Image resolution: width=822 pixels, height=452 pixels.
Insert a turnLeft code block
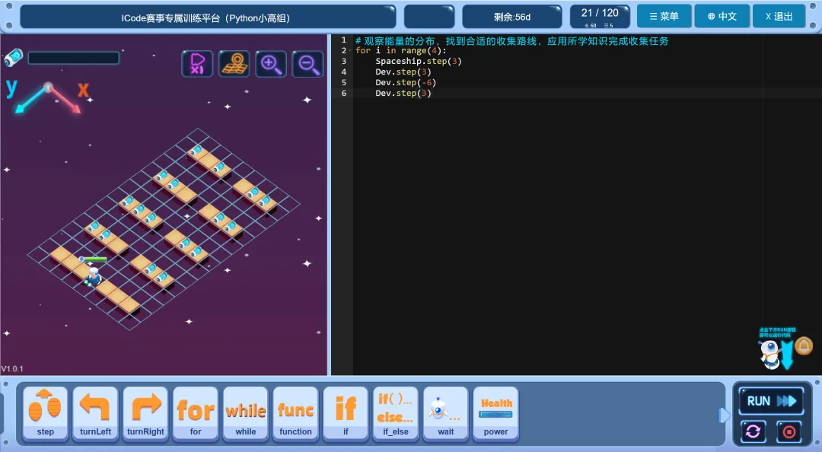coord(95,414)
